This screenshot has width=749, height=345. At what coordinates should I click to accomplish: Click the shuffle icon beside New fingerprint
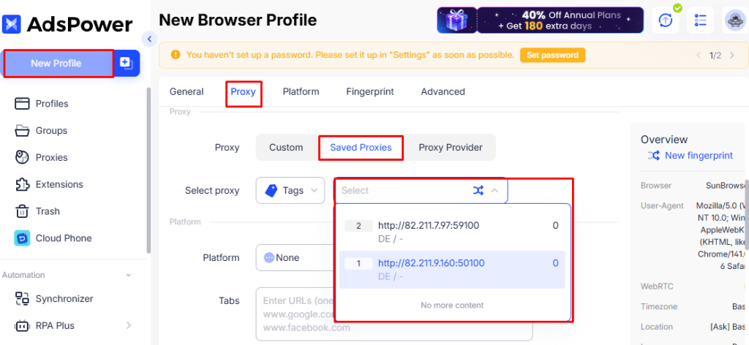(653, 156)
